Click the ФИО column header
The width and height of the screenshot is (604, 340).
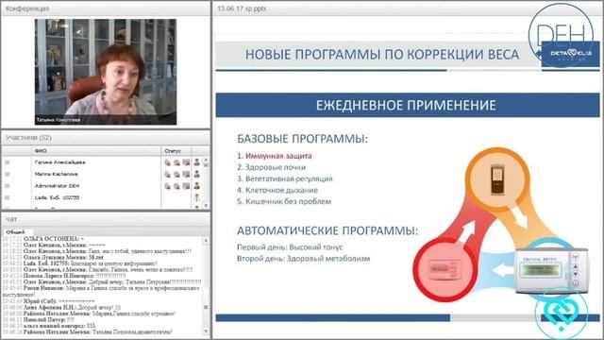click(x=96, y=151)
